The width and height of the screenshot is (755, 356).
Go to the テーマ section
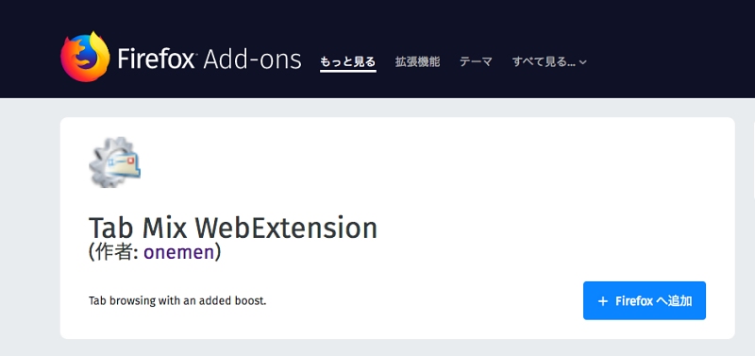click(476, 61)
